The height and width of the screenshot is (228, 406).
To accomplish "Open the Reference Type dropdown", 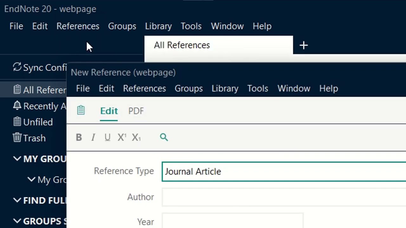I will pos(284,171).
